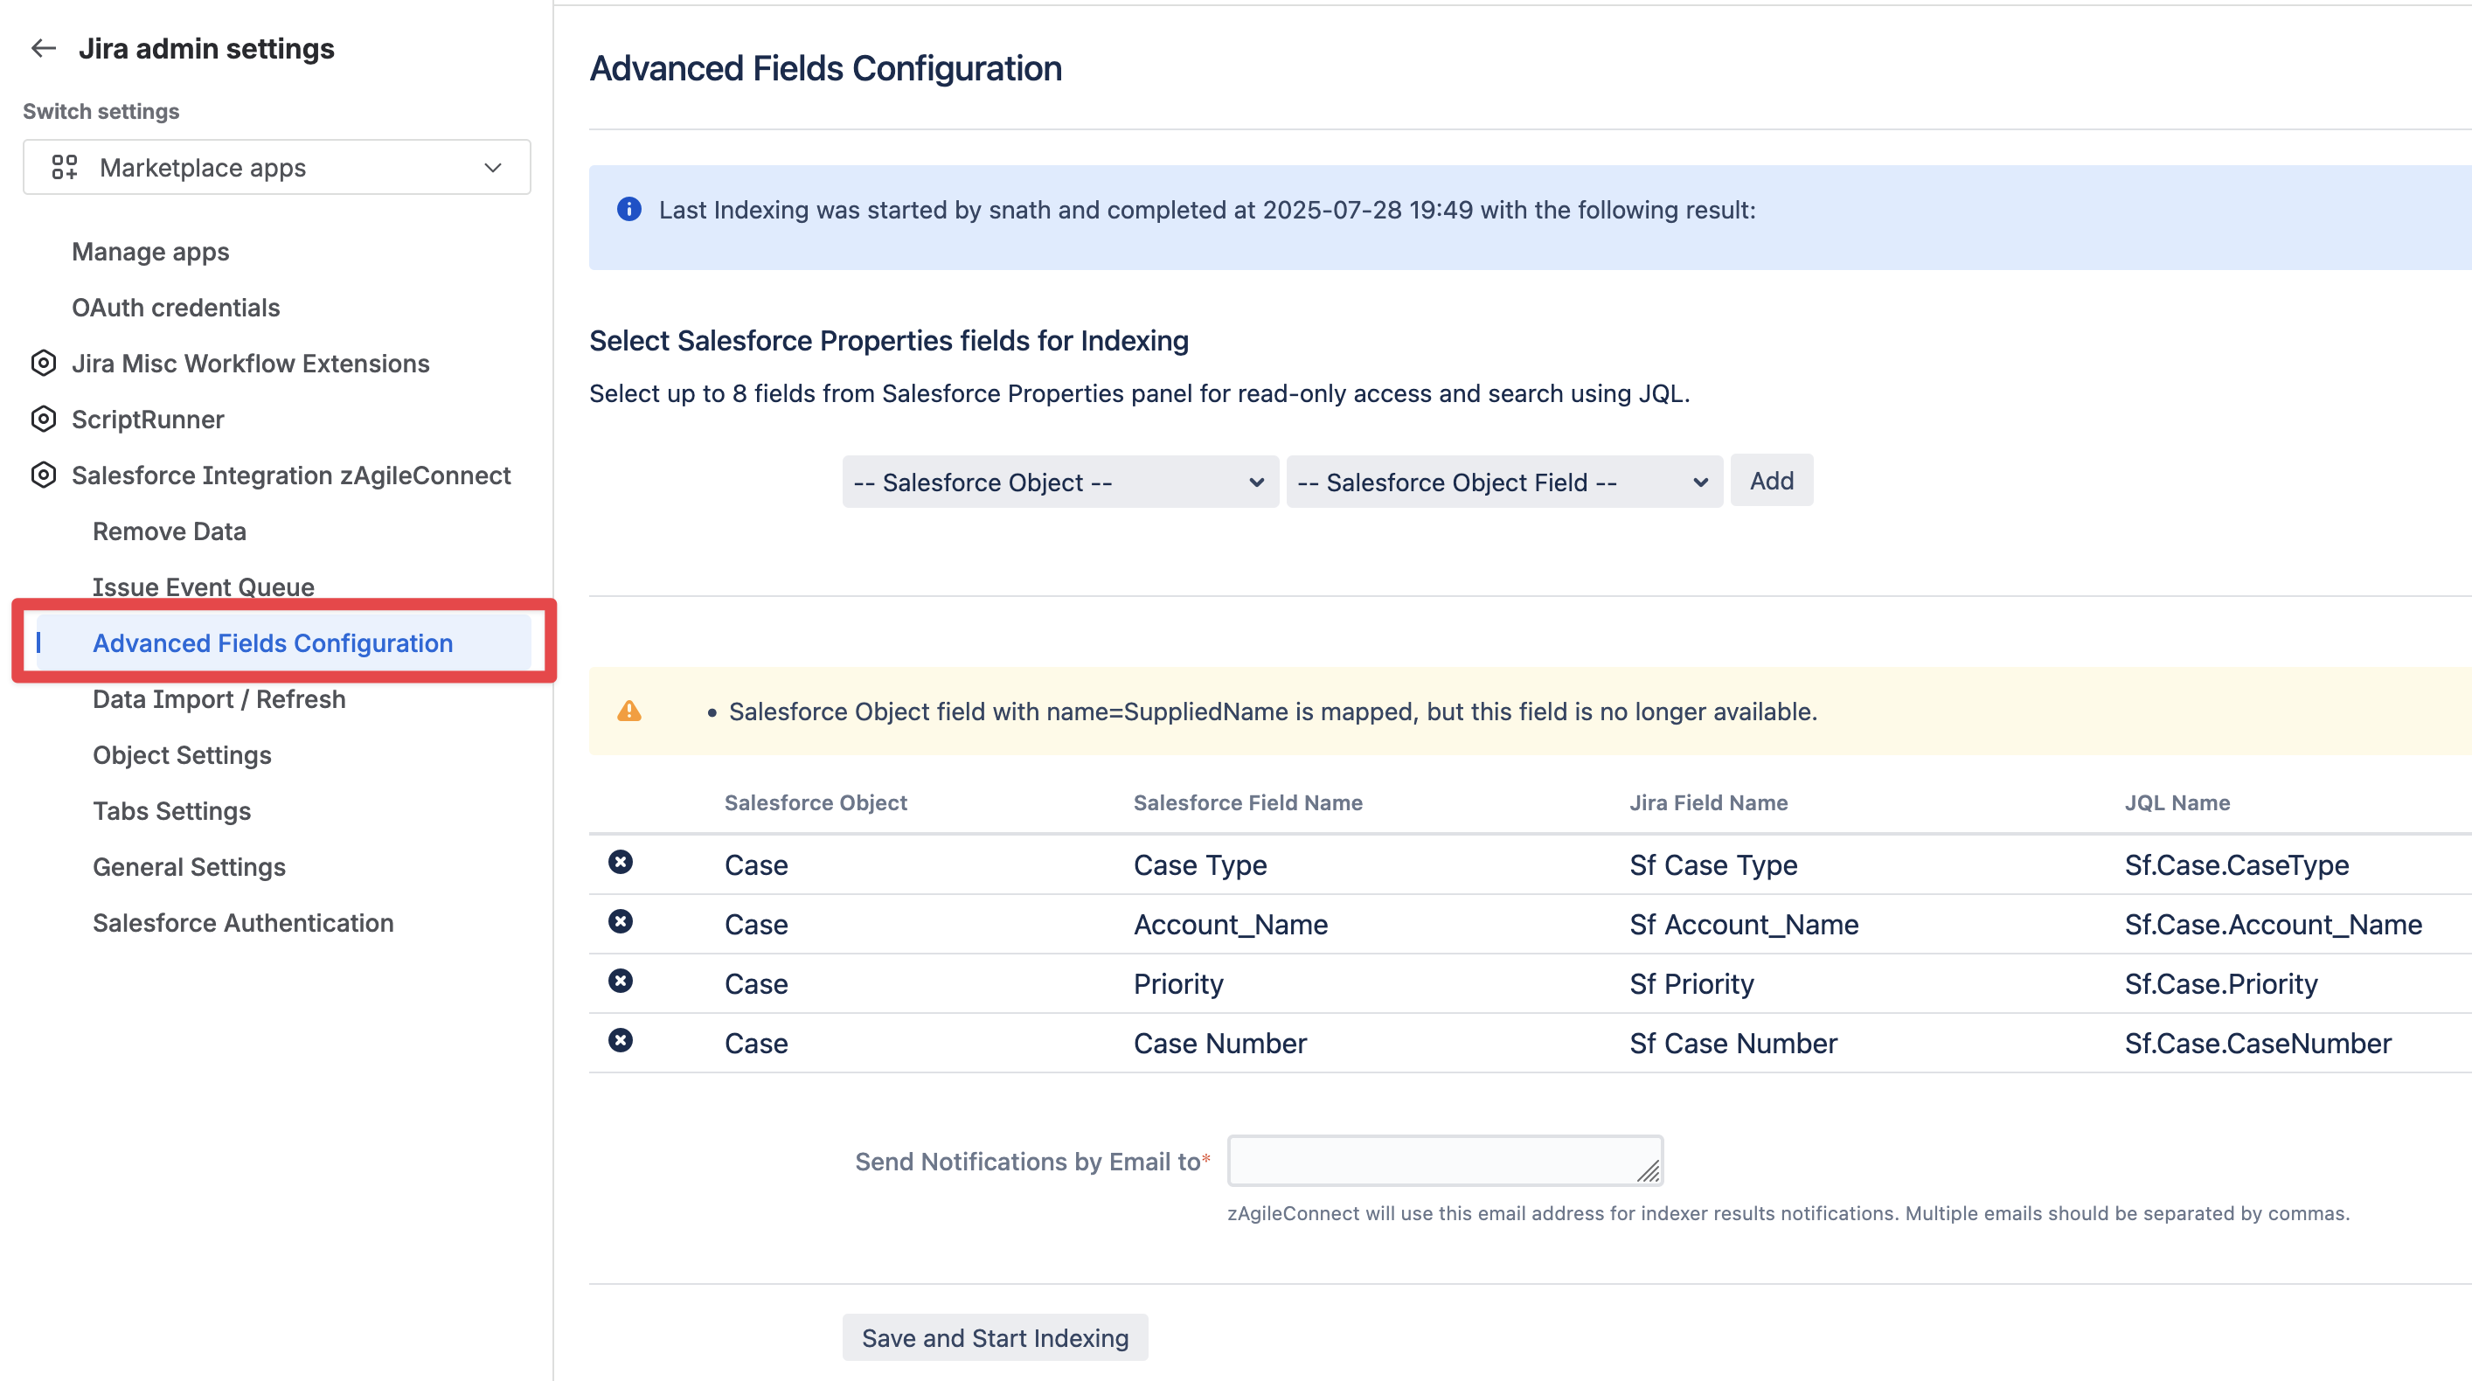Click the Jira Misc Workflow Extensions app icon
The image size is (2472, 1381).
(43, 363)
